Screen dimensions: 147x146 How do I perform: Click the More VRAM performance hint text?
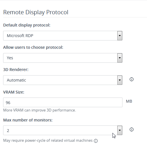(40, 110)
